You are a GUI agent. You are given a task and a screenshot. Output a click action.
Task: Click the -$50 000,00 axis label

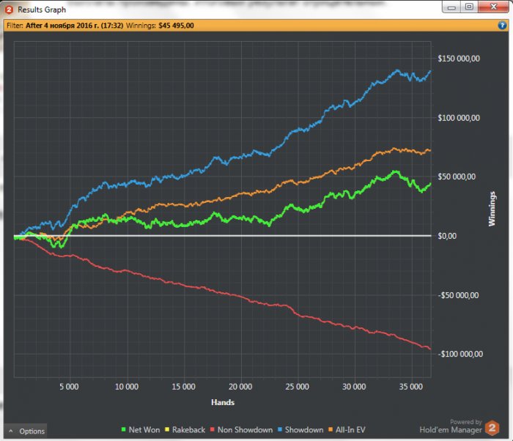point(458,295)
